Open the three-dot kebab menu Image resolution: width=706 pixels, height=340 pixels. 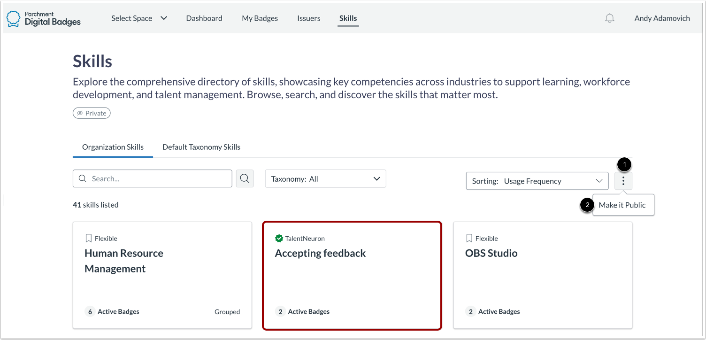[623, 181]
